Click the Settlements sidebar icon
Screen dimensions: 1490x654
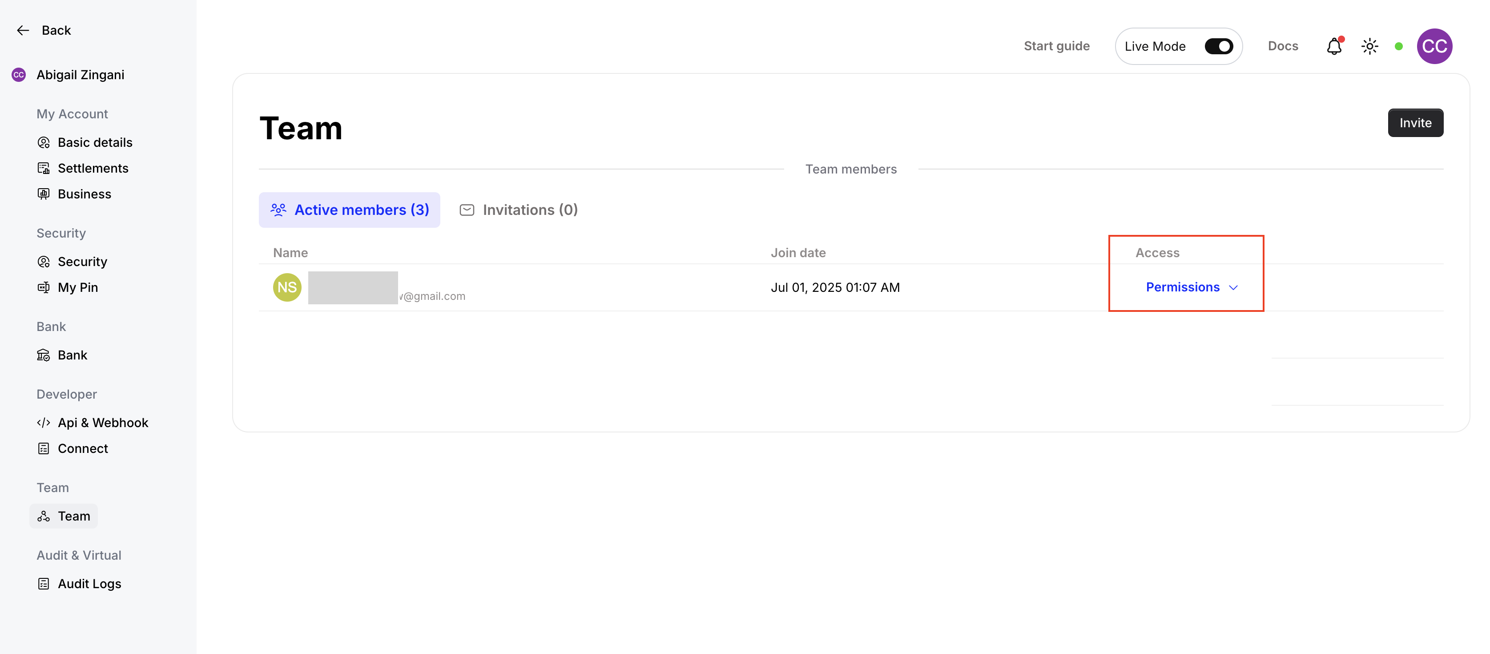(x=44, y=169)
